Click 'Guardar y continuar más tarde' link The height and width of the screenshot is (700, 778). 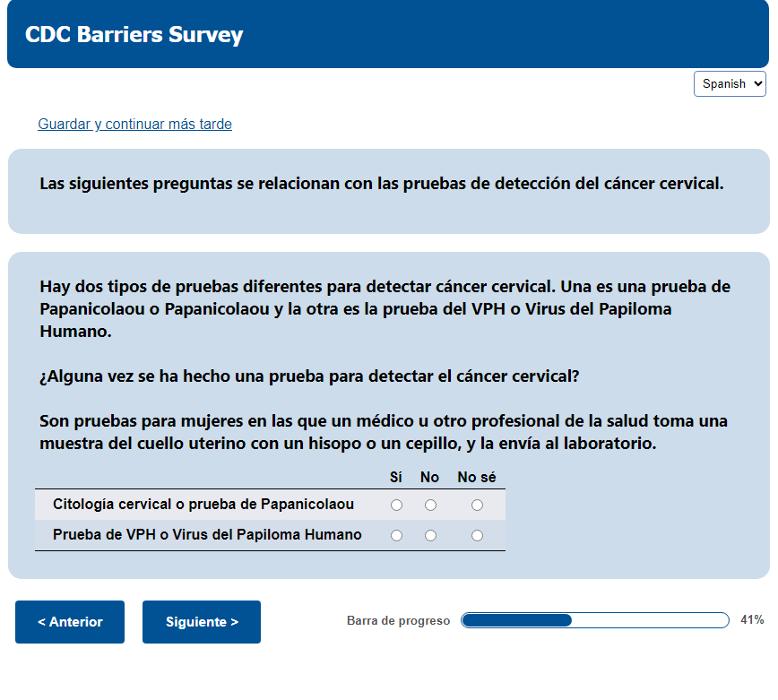coord(134,125)
